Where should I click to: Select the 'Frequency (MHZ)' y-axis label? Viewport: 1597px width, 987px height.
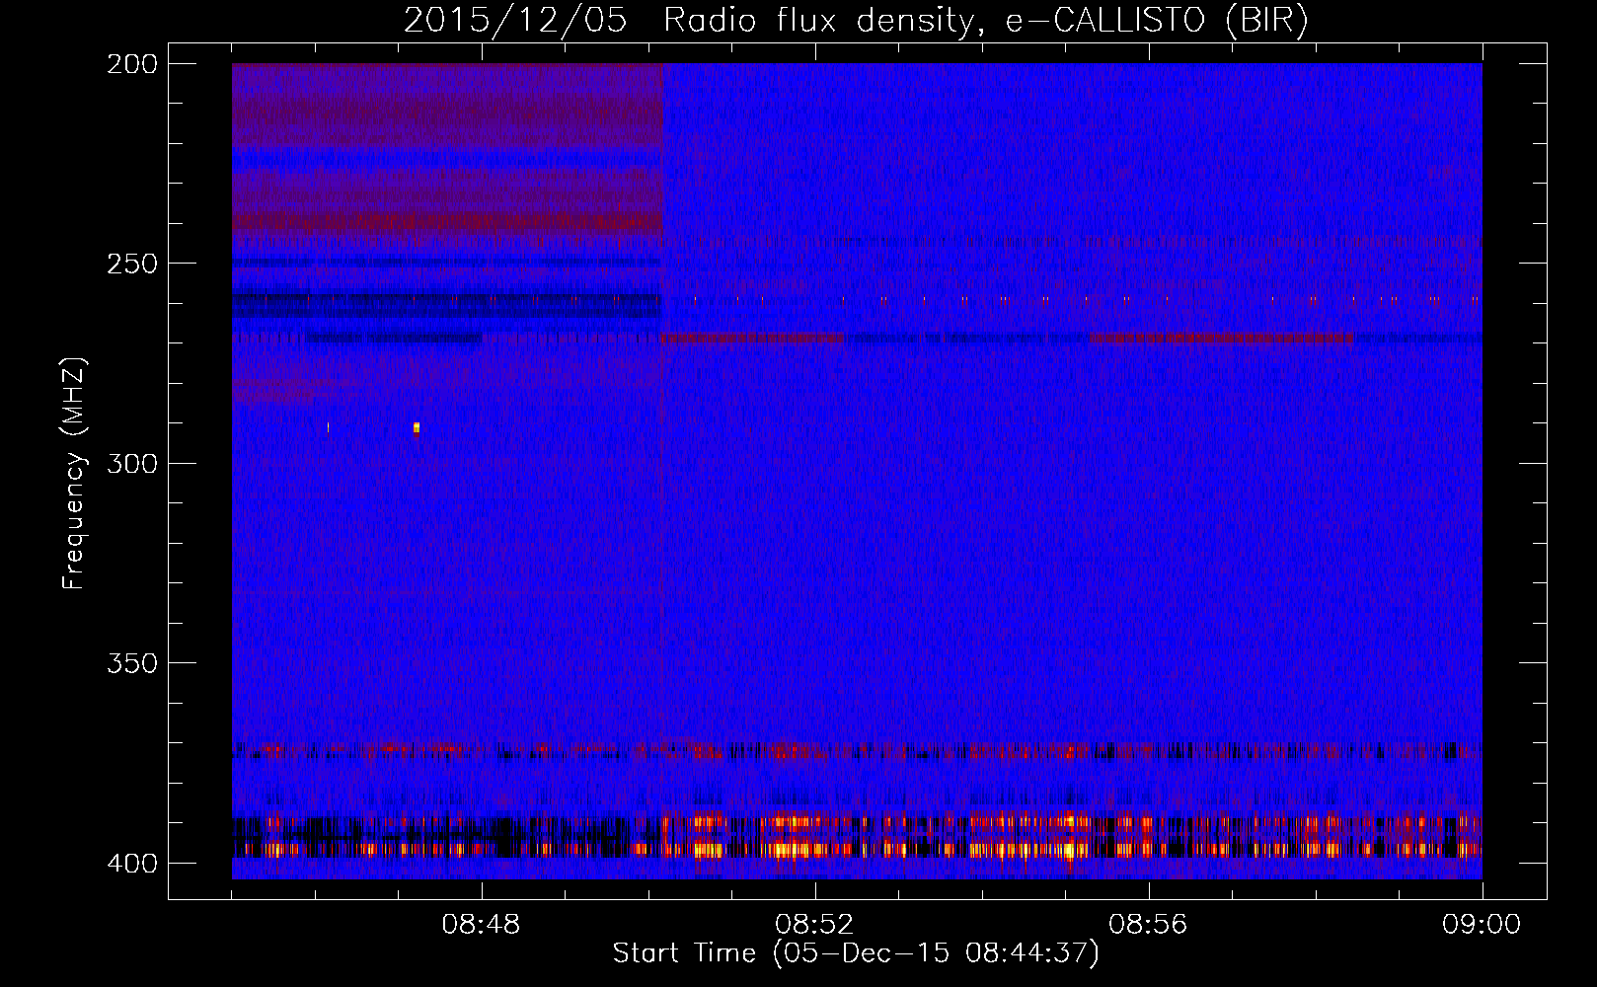tap(74, 474)
